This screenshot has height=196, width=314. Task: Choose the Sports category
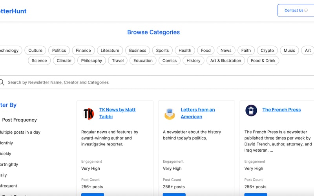[x=162, y=51]
